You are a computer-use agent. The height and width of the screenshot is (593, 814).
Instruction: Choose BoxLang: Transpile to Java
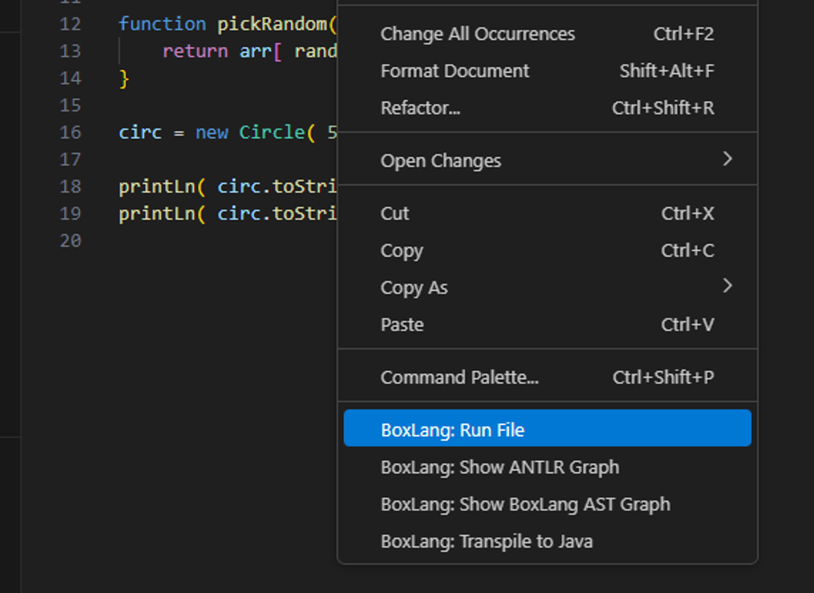coord(486,541)
